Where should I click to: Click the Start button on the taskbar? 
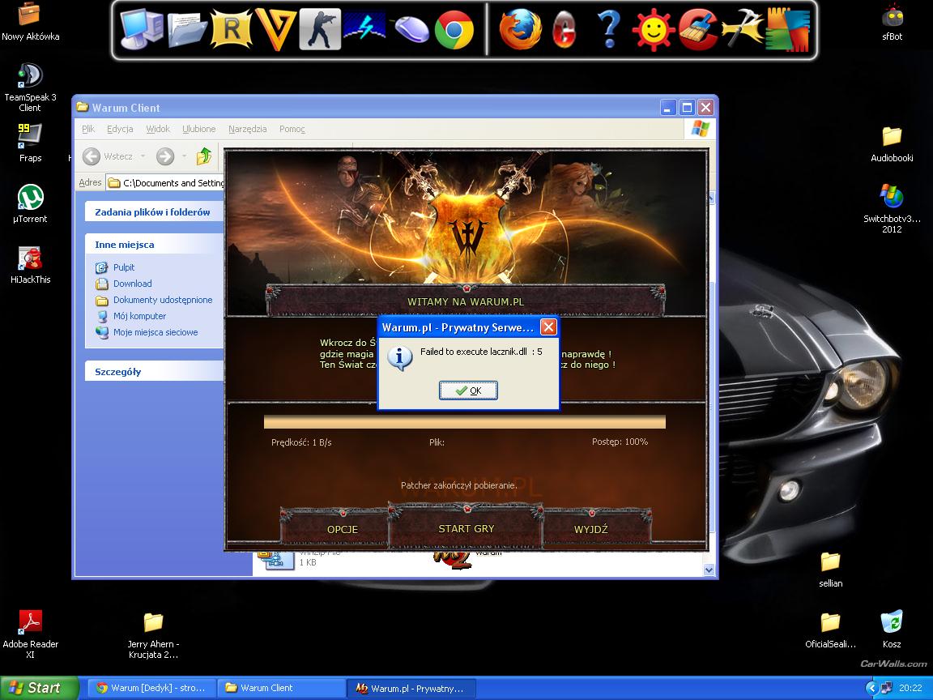coord(39,688)
